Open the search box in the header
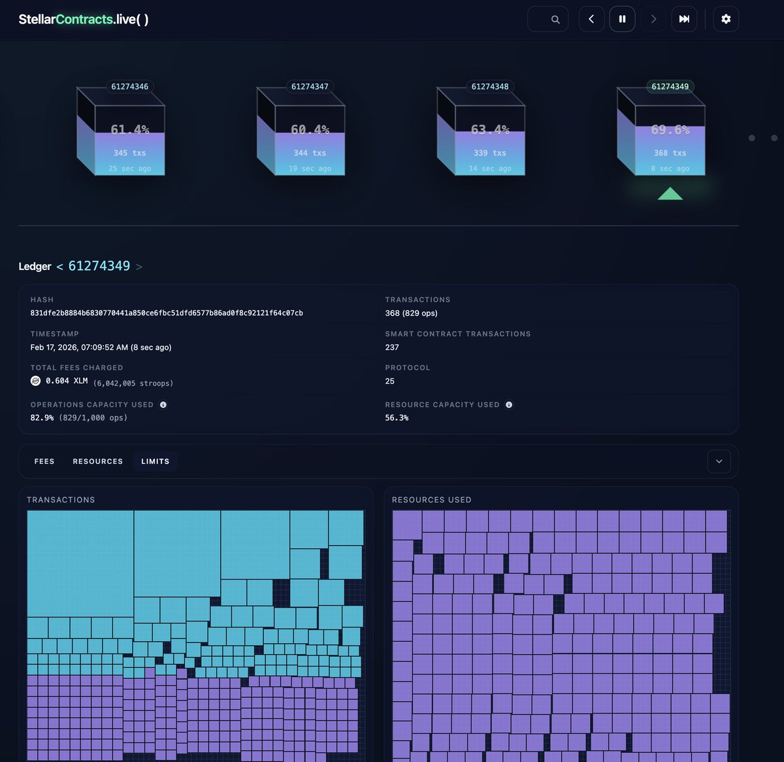The width and height of the screenshot is (784, 762). coord(547,19)
